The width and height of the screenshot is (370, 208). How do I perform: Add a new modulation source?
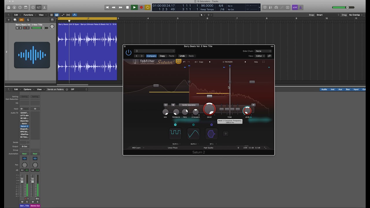pyautogui.click(x=226, y=133)
